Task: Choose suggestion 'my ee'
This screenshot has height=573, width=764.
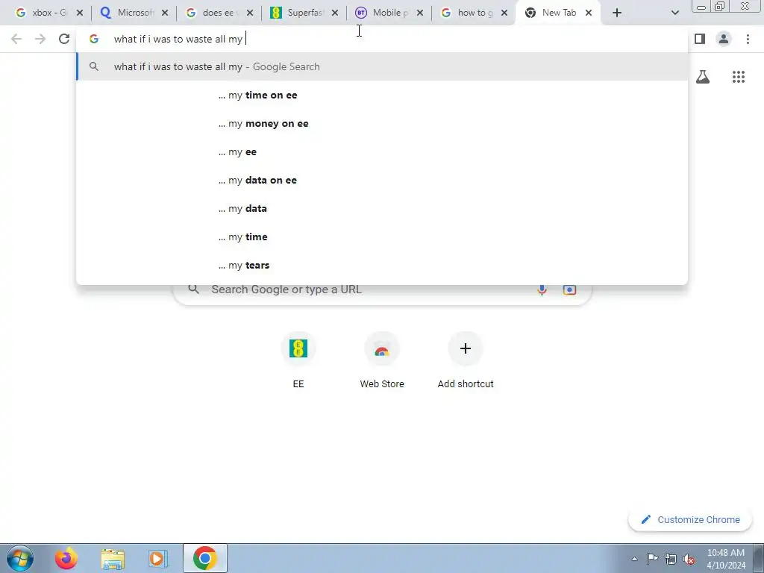Action: (382, 152)
